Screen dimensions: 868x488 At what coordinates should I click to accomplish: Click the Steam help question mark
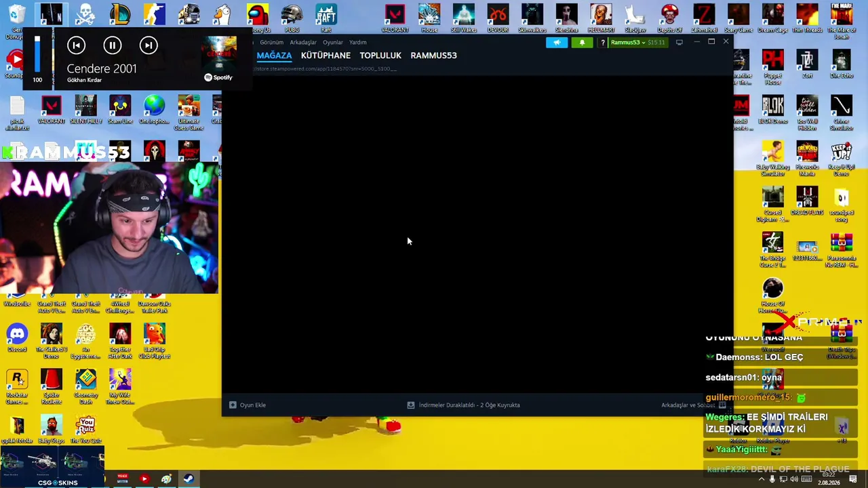602,43
